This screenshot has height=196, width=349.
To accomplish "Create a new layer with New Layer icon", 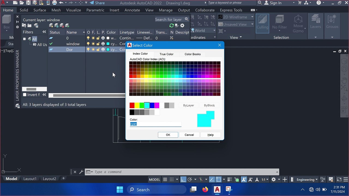I will click(x=51, y=26).
